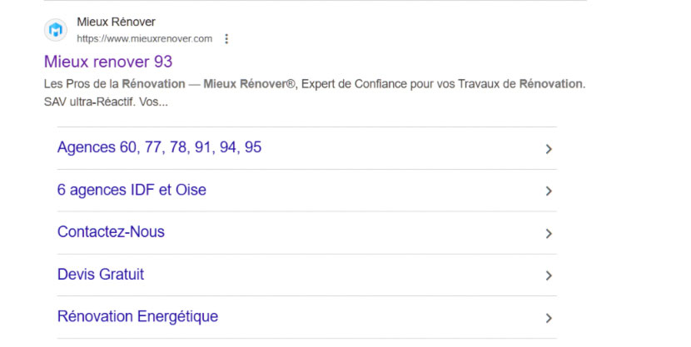Image resolution: width=691 pixels, height=347 pixels.
Task: Click the https://www.mieuxrenover.com URL text
Action: (145, 39)
